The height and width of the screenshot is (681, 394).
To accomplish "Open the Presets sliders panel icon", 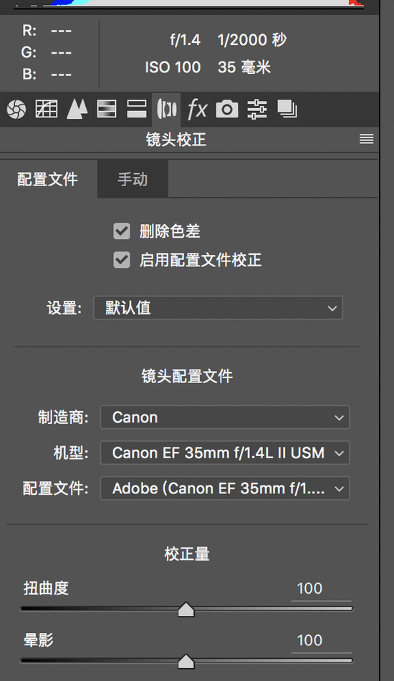I will (x=256, y=109).
